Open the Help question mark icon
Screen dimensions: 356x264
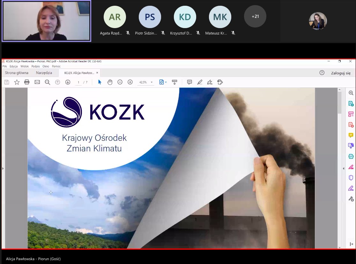[x=322, y=73]
